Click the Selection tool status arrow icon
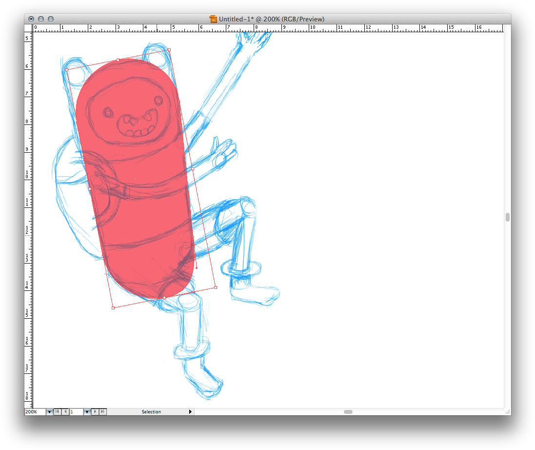This screenshot has width=535, height=450. point(190,411)
